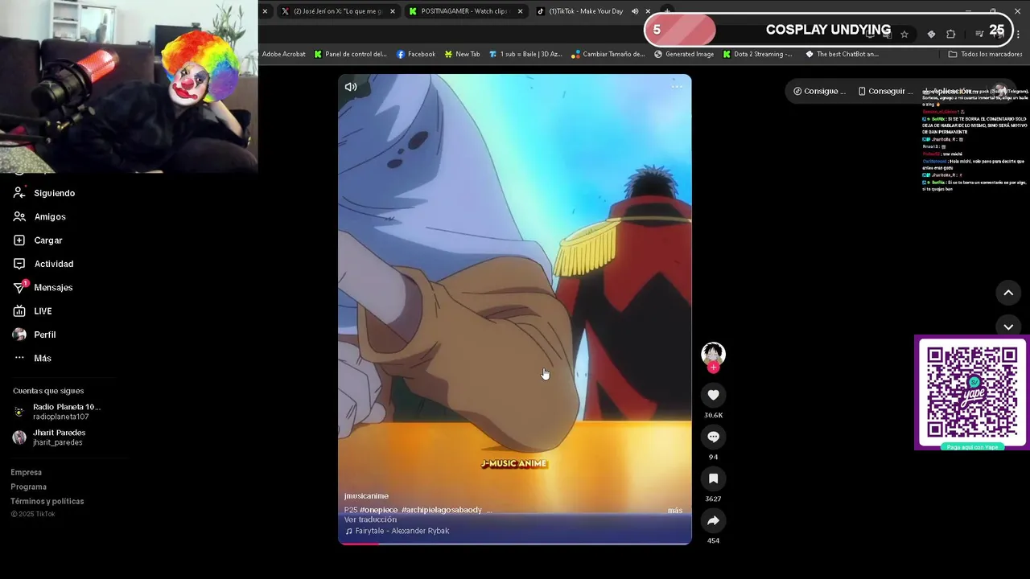Screen dimensions: 1030x579
Task: Click the #onepiece hashtag in the caption
Action: tap(378, 510)
